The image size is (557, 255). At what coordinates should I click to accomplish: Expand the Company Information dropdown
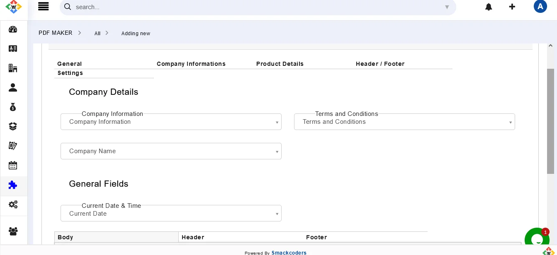[x=171, y=122]
